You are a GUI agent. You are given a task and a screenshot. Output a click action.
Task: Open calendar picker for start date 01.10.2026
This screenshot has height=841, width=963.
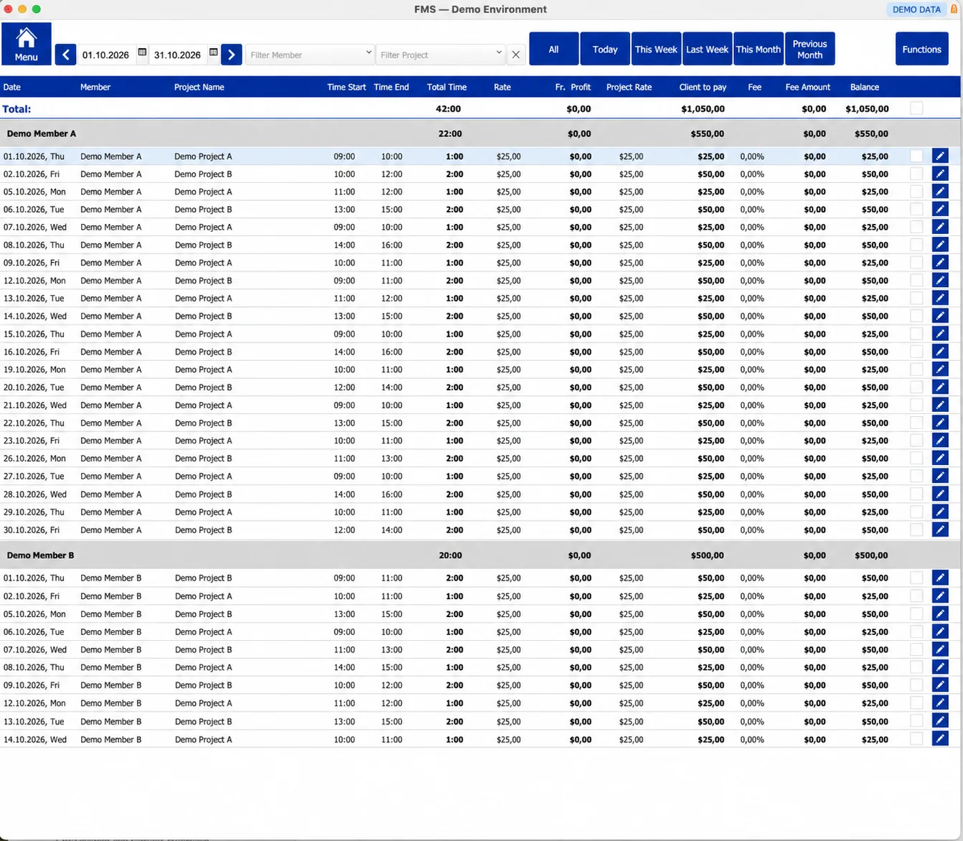coord(142,52)
